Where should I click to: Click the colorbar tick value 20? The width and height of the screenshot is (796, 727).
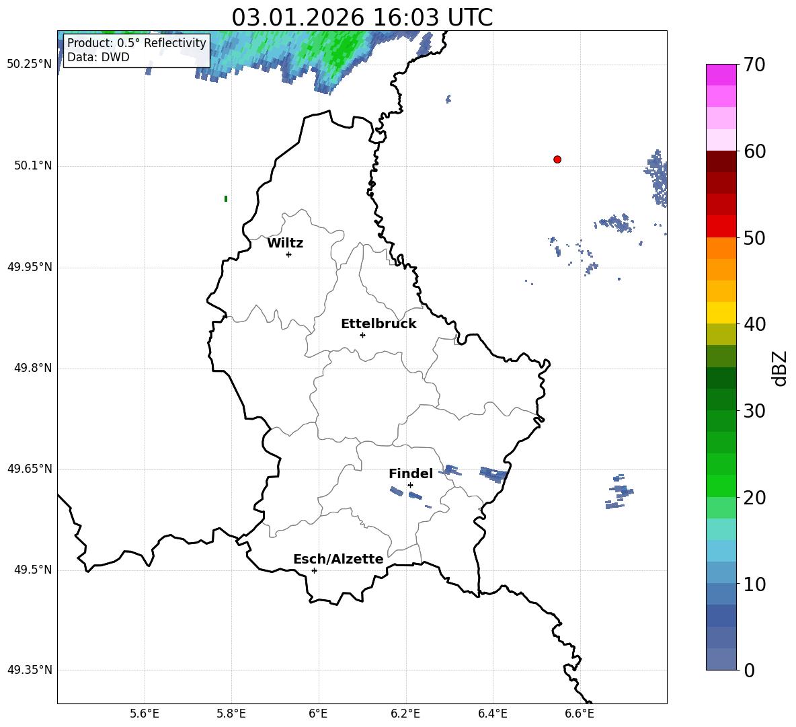754,498
